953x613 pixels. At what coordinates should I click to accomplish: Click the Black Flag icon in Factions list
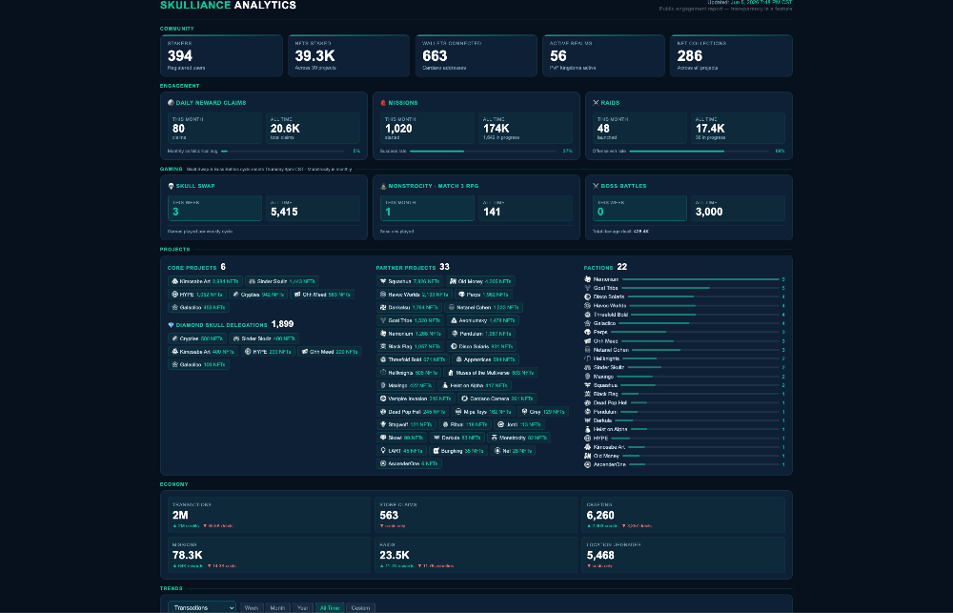[x=588, y=394]
